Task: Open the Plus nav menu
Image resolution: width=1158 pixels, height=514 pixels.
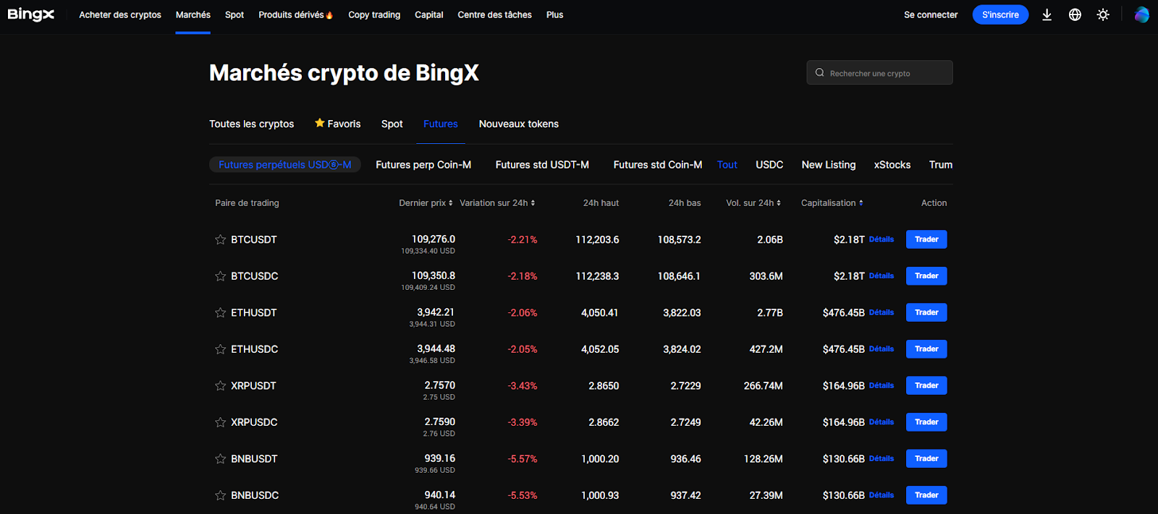Action: click(x=555, y=14)
